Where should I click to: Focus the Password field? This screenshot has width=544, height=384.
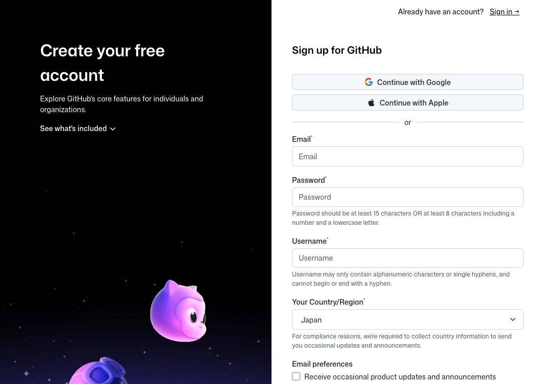(408, 197)
